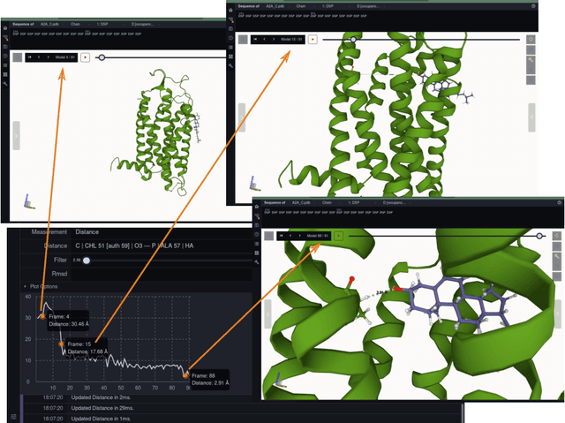Play trajectory animation in Model 15/91 window
The width and height of the screenshot is (565, 423).
pos(313,39)
